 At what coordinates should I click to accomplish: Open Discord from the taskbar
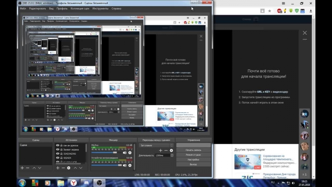86,183
